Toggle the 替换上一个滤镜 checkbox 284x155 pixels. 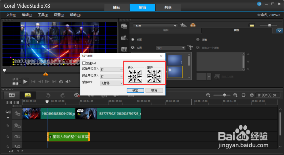[198, 48]
